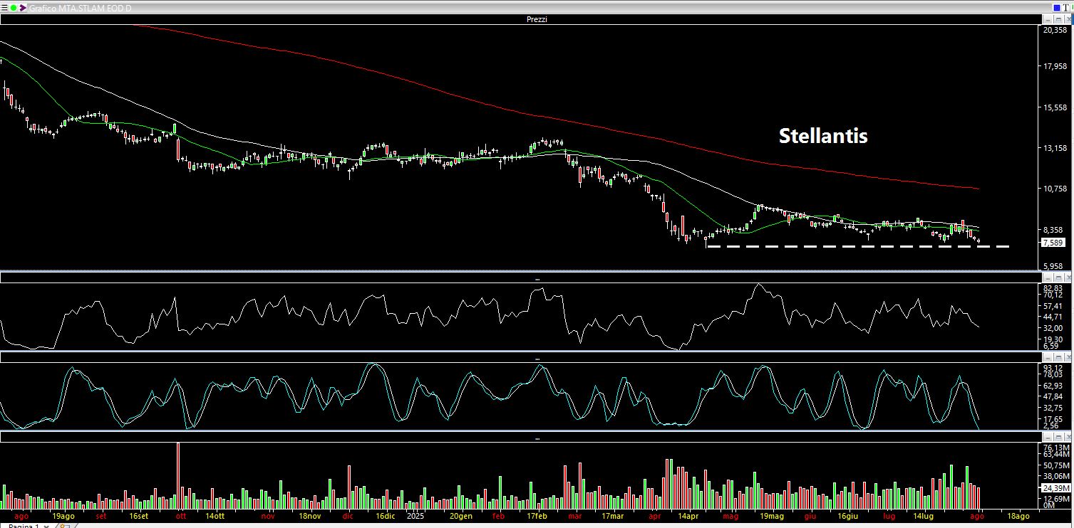Click the 20gen date marker

[x=461, y=515]
